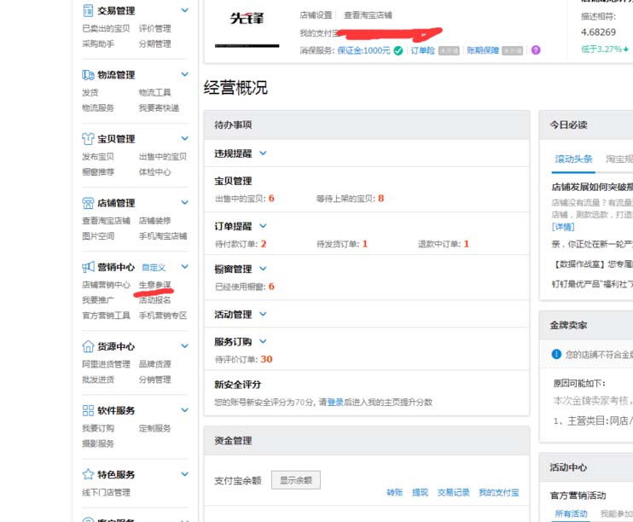Click the 登录 link in 新安全评分
633x522 pixels.
pyautogui.click(x=335, y=402)
